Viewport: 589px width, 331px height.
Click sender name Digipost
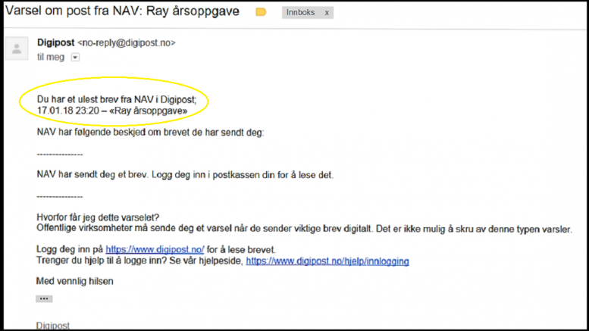pyautogui.click(x=55, y=42)
